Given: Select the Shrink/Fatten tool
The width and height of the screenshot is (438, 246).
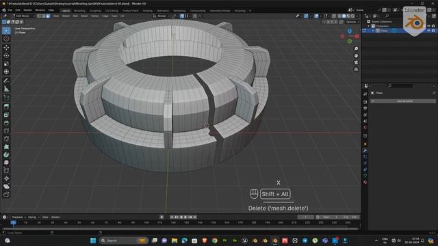Looking at the screenshot, I should pos(6,178).
